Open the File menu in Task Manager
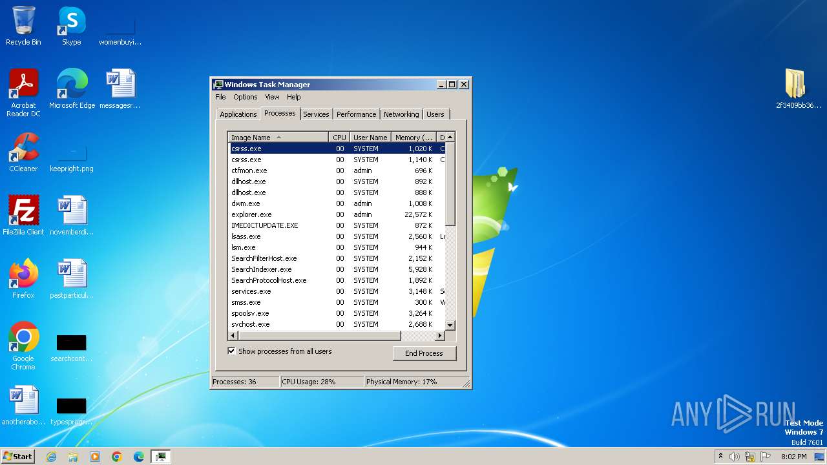This screenshot has width=827, height=465. (220, 97)
